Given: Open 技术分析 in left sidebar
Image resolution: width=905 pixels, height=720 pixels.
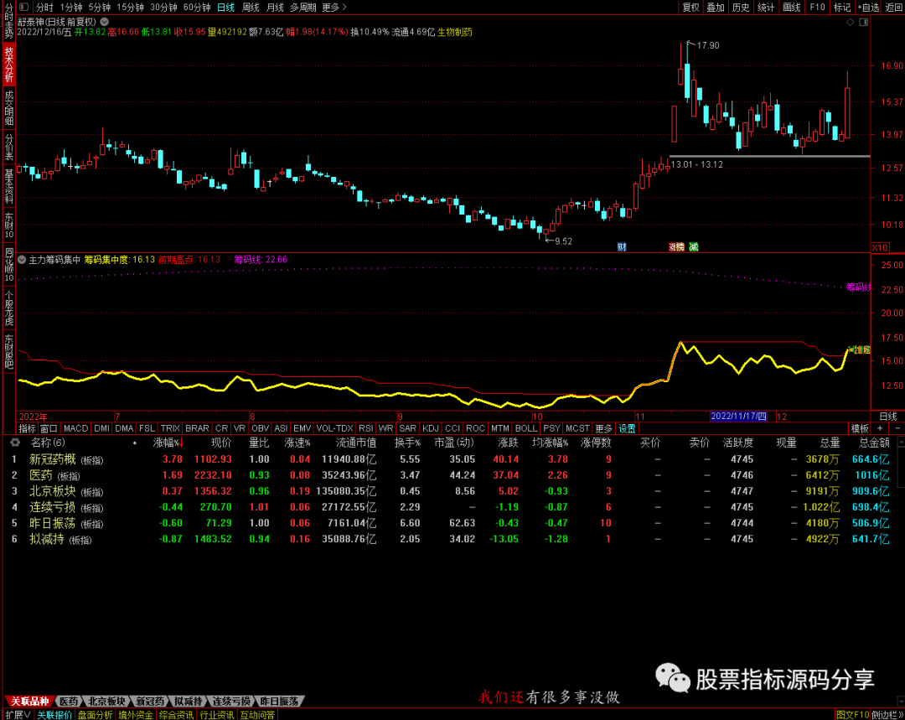Looking at the screenshot, I should coord(8,65).
